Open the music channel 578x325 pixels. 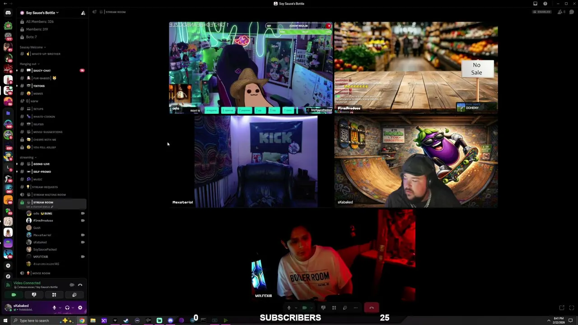(52, 179)
